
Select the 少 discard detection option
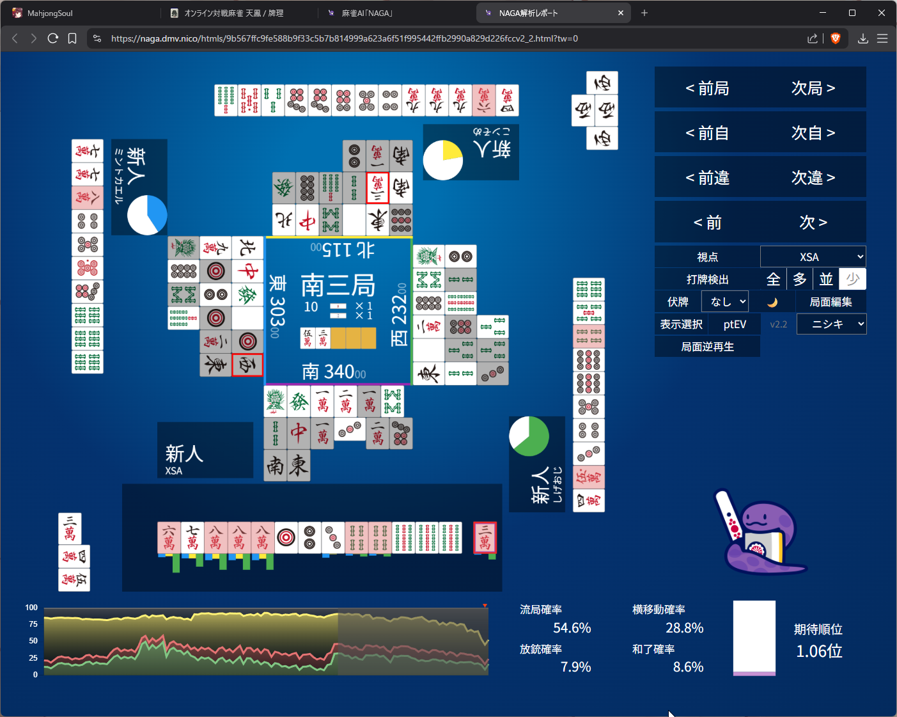[852, 280]
